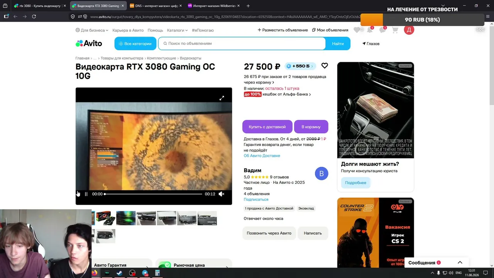
Task: Expand the 'Для бизнеса' dropdown
Action: [x=92, y=30]
